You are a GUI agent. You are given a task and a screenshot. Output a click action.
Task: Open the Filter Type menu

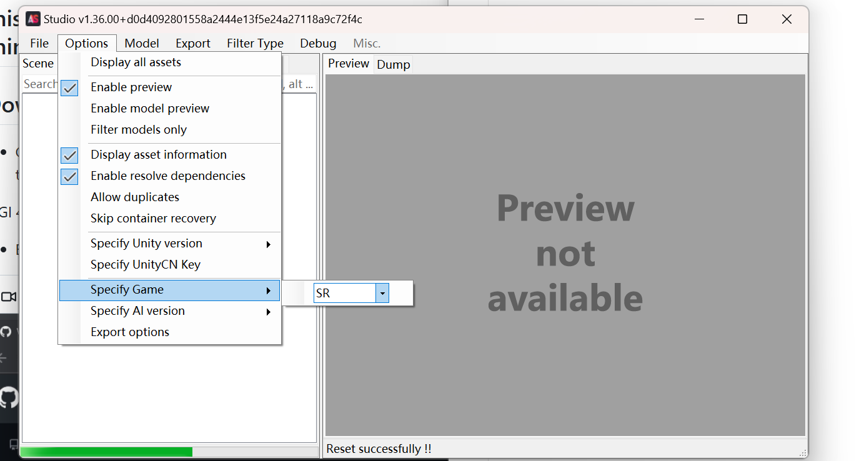[x=255, y=43]
